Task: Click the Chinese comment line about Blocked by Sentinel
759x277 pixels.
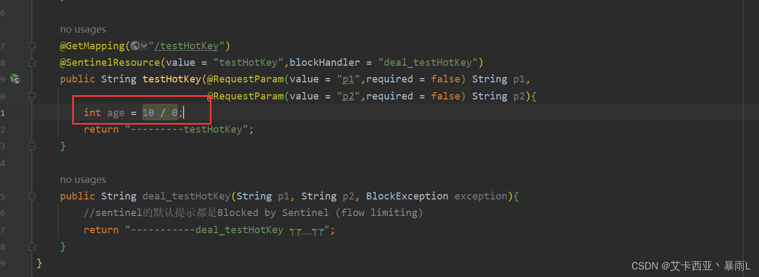Action: click(253, 213)
